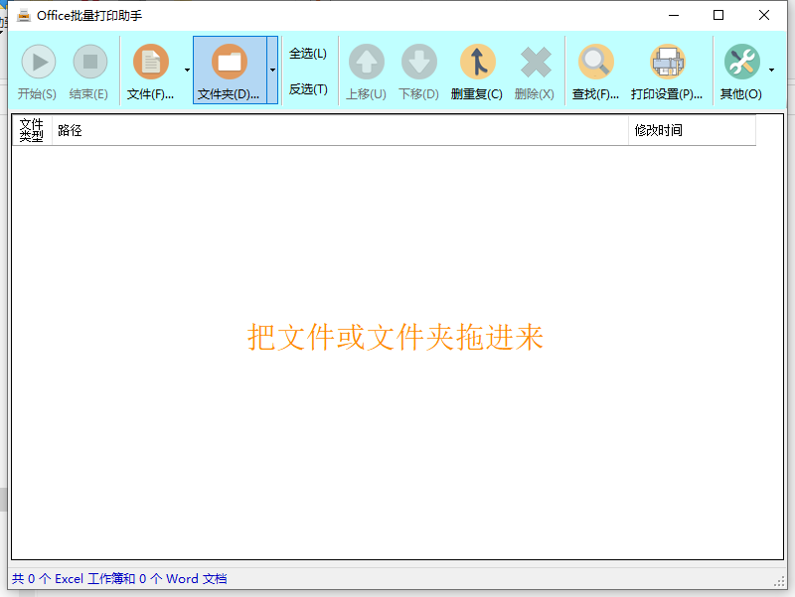This screenshot has width=795, height=597.
Task: Close the Office批量打印助手 window
Action: (x=764, y=15)
